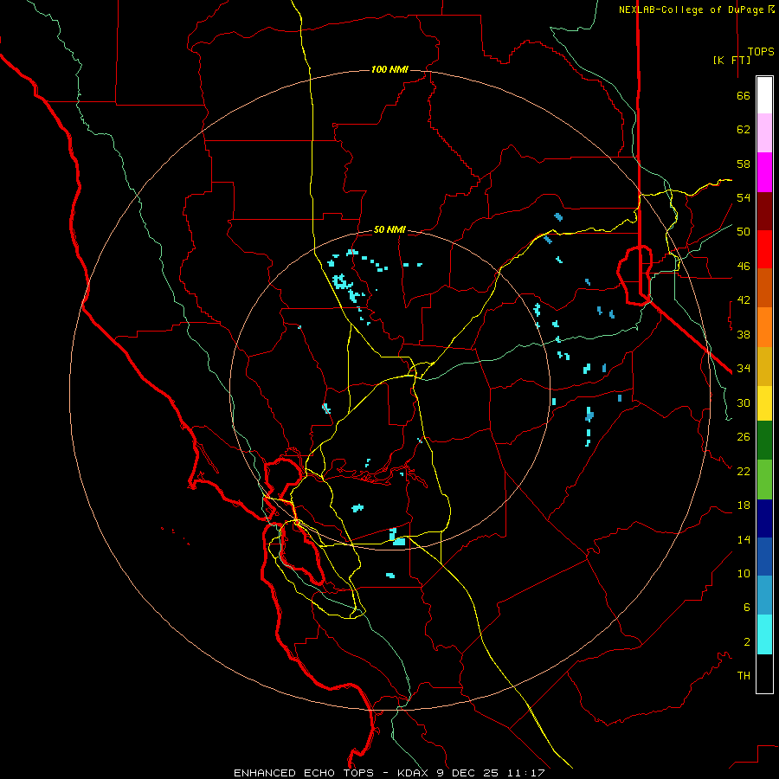Click the 2 legend value
Viewport: 779px width, 779px height.
[747, 642]
